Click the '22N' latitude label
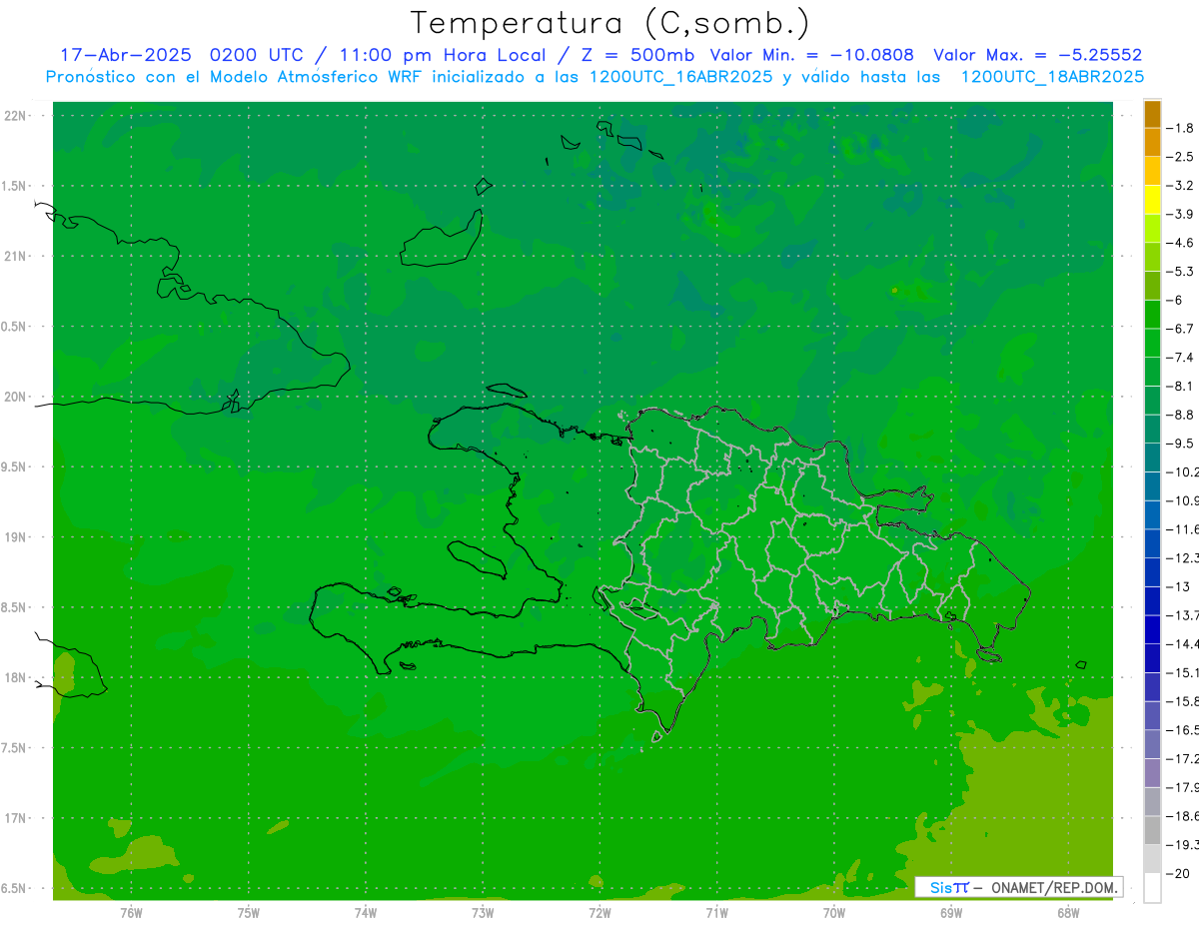 click(16, 116)
